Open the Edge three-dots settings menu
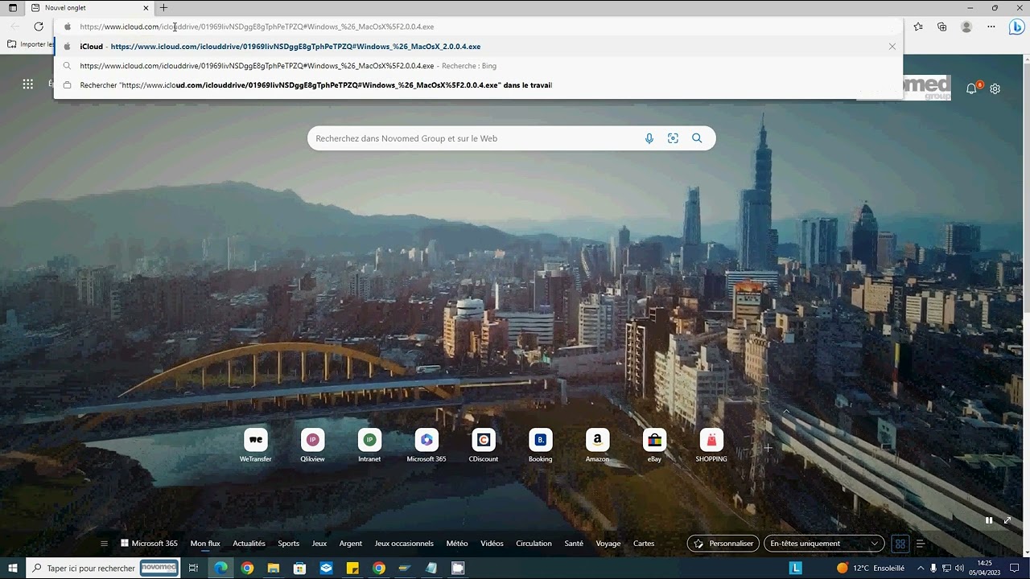 tap(991, 27)
